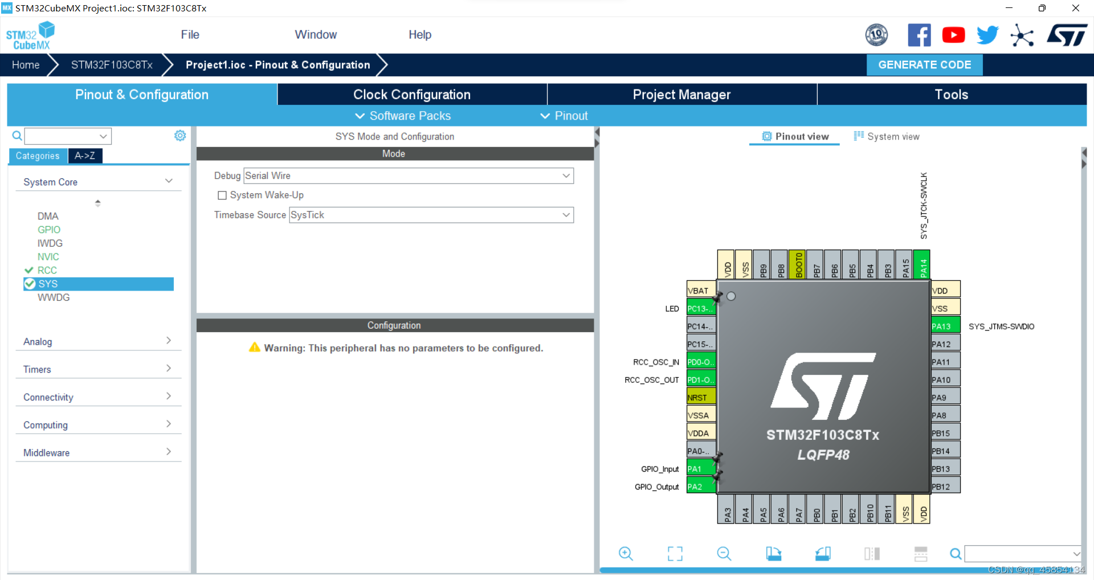
Task: Click the ST logo in header
Action: pyautogui.click(x=1067, y=35)
